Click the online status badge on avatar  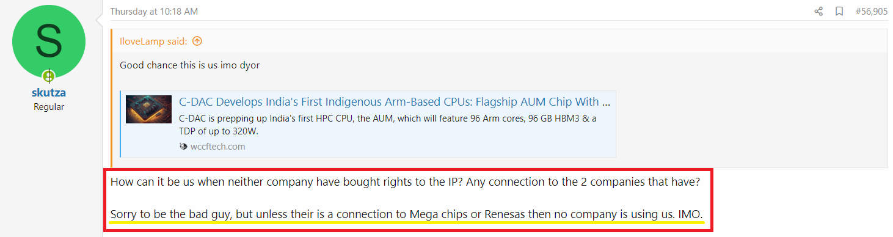(48, 76)
